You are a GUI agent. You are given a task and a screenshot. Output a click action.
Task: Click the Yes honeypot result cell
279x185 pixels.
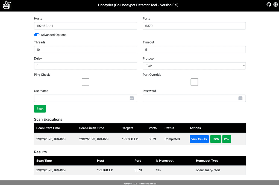(x=158, y=170)
